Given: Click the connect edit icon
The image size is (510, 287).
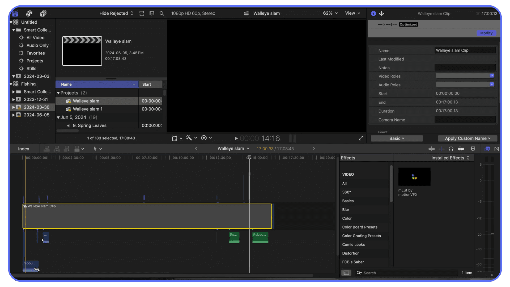Looking at the screenshot, I should (47, 149).
